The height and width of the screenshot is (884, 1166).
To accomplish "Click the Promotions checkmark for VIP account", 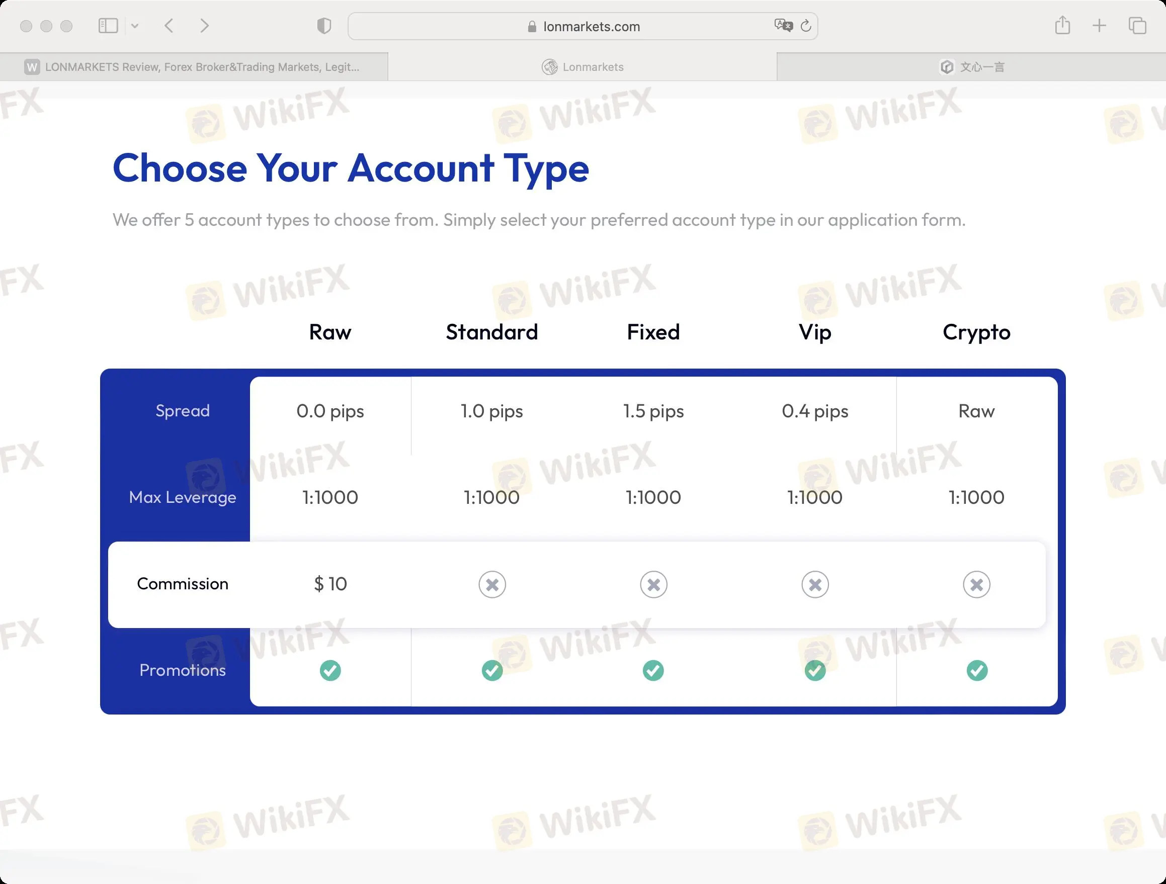I will [815, 669].
